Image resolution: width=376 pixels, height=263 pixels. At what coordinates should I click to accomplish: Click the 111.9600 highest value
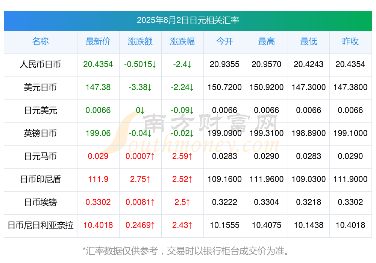(267, 179)
